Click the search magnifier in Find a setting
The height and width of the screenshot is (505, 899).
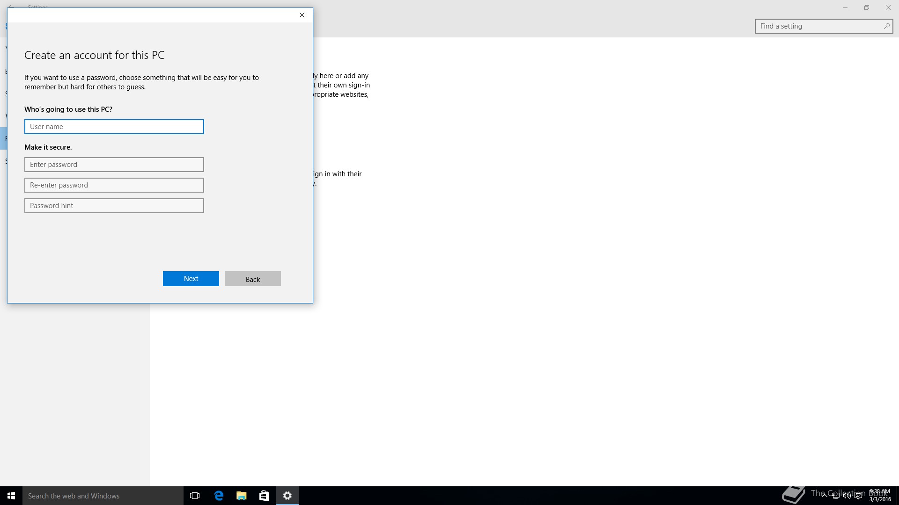pyautogui.click(x=886, y=26)
